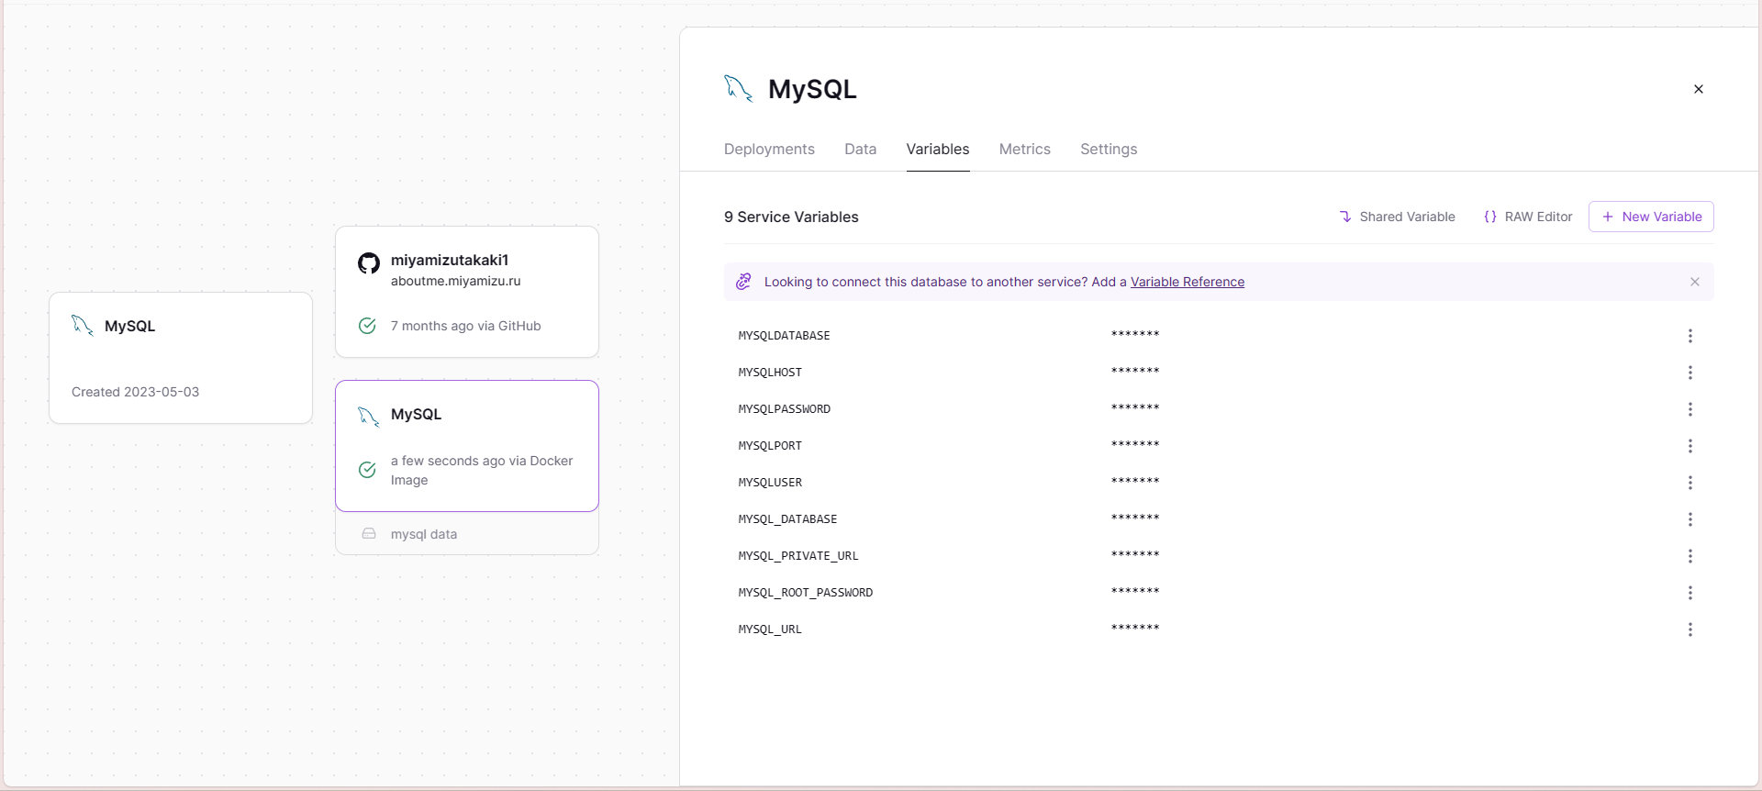The width and height of the screenshot is (1762, 791).
Task: Click the MySQL dolphin logo in panel header
Action: [x=738, y=88]
